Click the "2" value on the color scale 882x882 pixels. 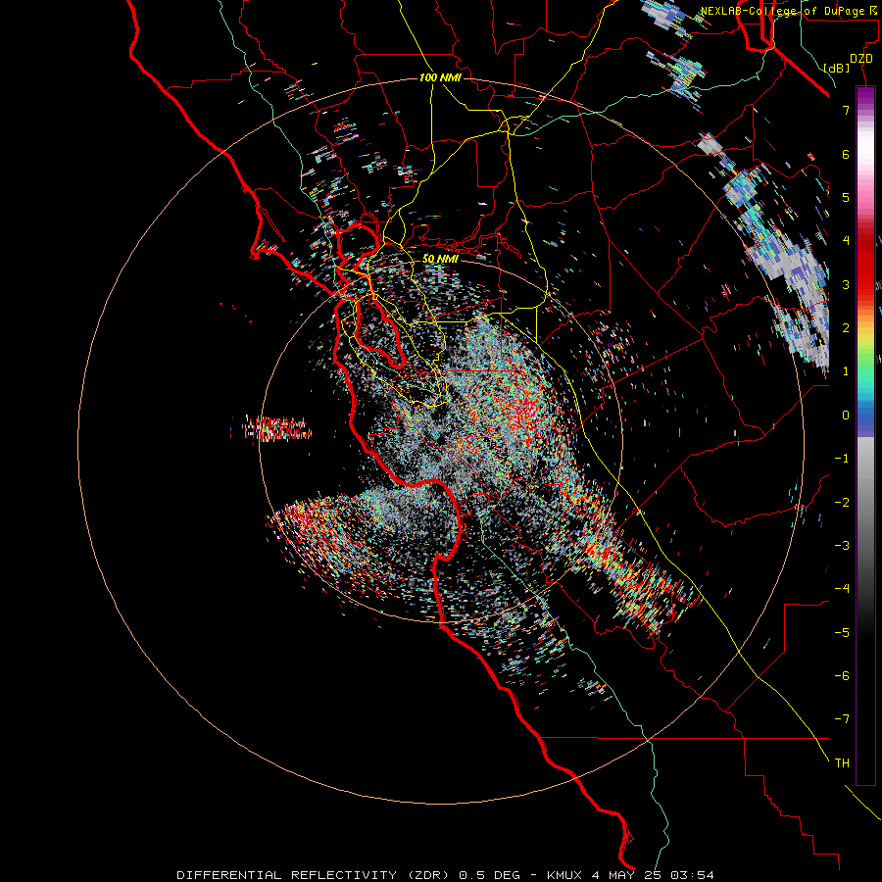pyautogui.click(x=846, y=328)
